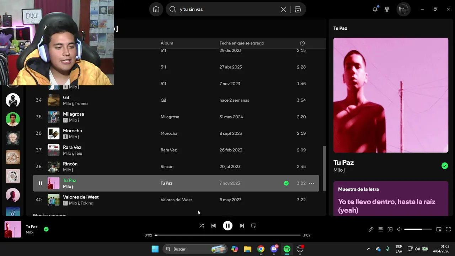Viewport: 455px width, 256px height.
Task: Select the Gil track cover thumbnail
Action: coord(54,100)
